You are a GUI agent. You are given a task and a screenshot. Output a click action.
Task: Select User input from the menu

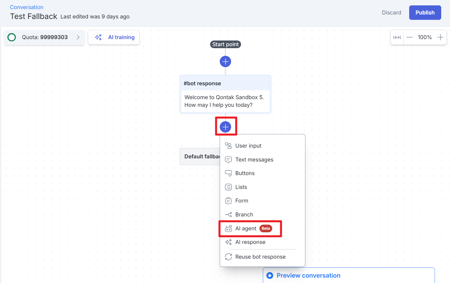coord(248,146)
